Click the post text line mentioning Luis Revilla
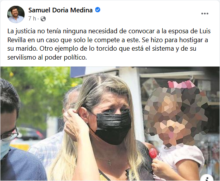The width and height of the screenshot is (220, 181). tap(109, 31)
